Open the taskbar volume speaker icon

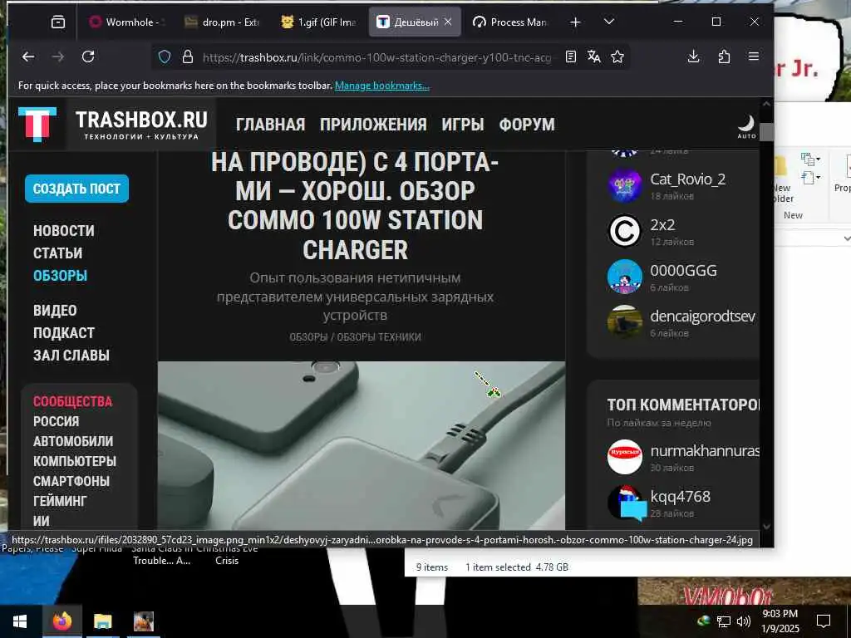[744, 621]
